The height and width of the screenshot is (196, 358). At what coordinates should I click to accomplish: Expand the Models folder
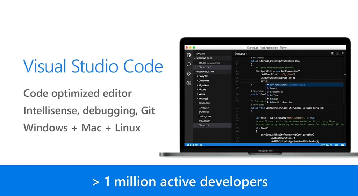tap(201, 90)
